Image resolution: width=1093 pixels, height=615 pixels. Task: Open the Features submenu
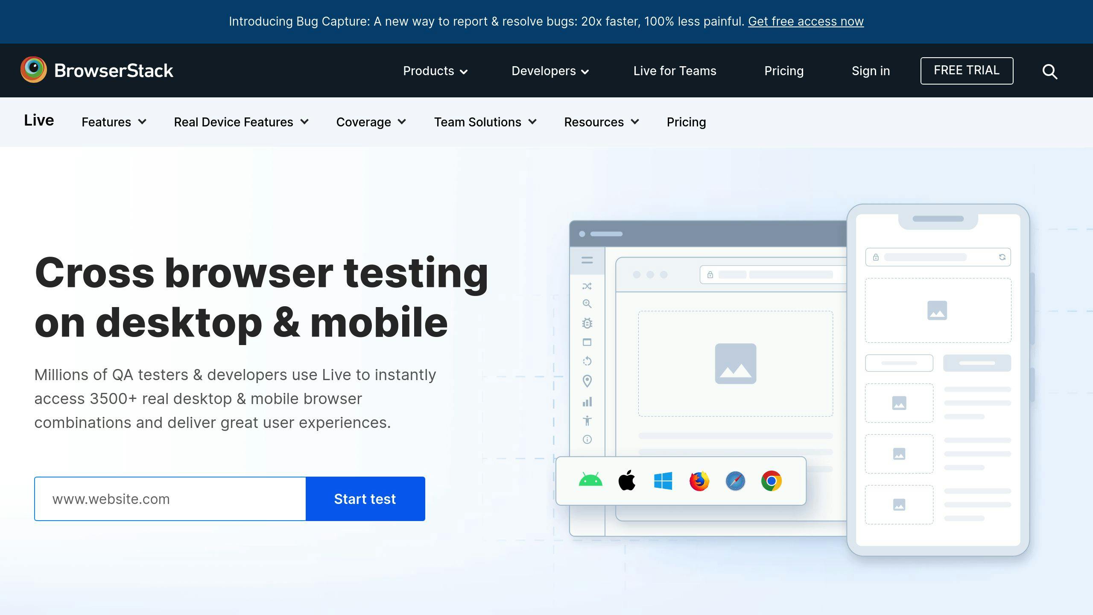tap(113, 122)
